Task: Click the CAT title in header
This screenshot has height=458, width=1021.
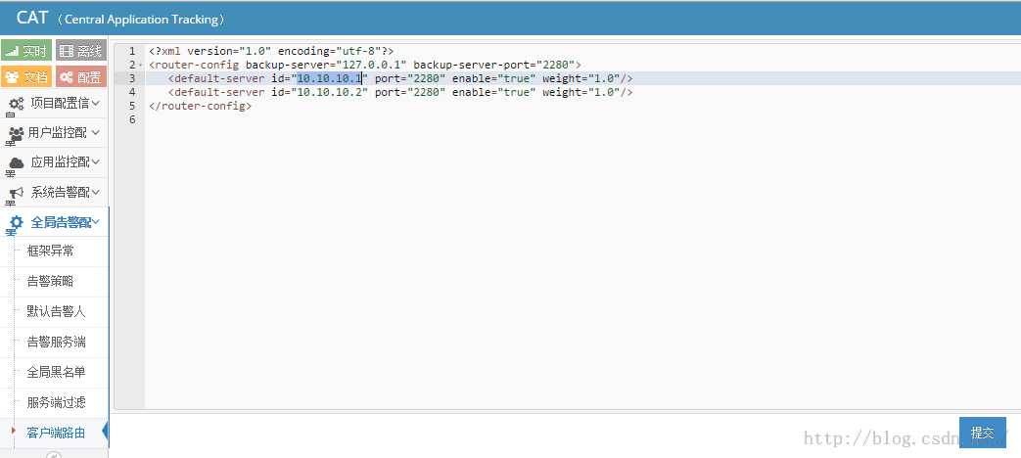Action: tap(32, 18)
